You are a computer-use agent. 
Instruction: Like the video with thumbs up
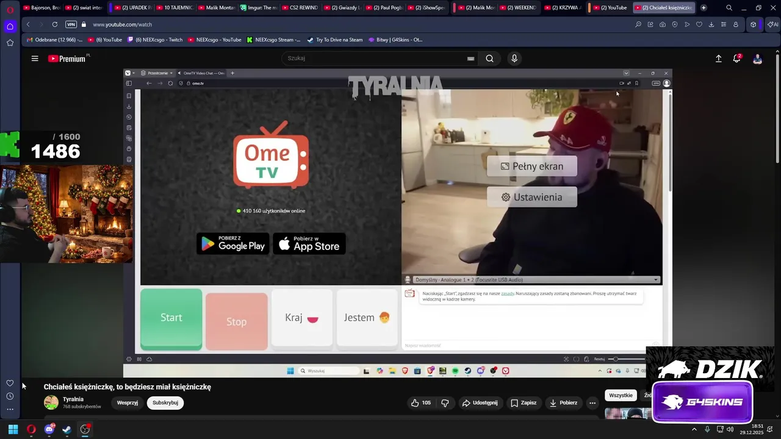pos(421,402)
